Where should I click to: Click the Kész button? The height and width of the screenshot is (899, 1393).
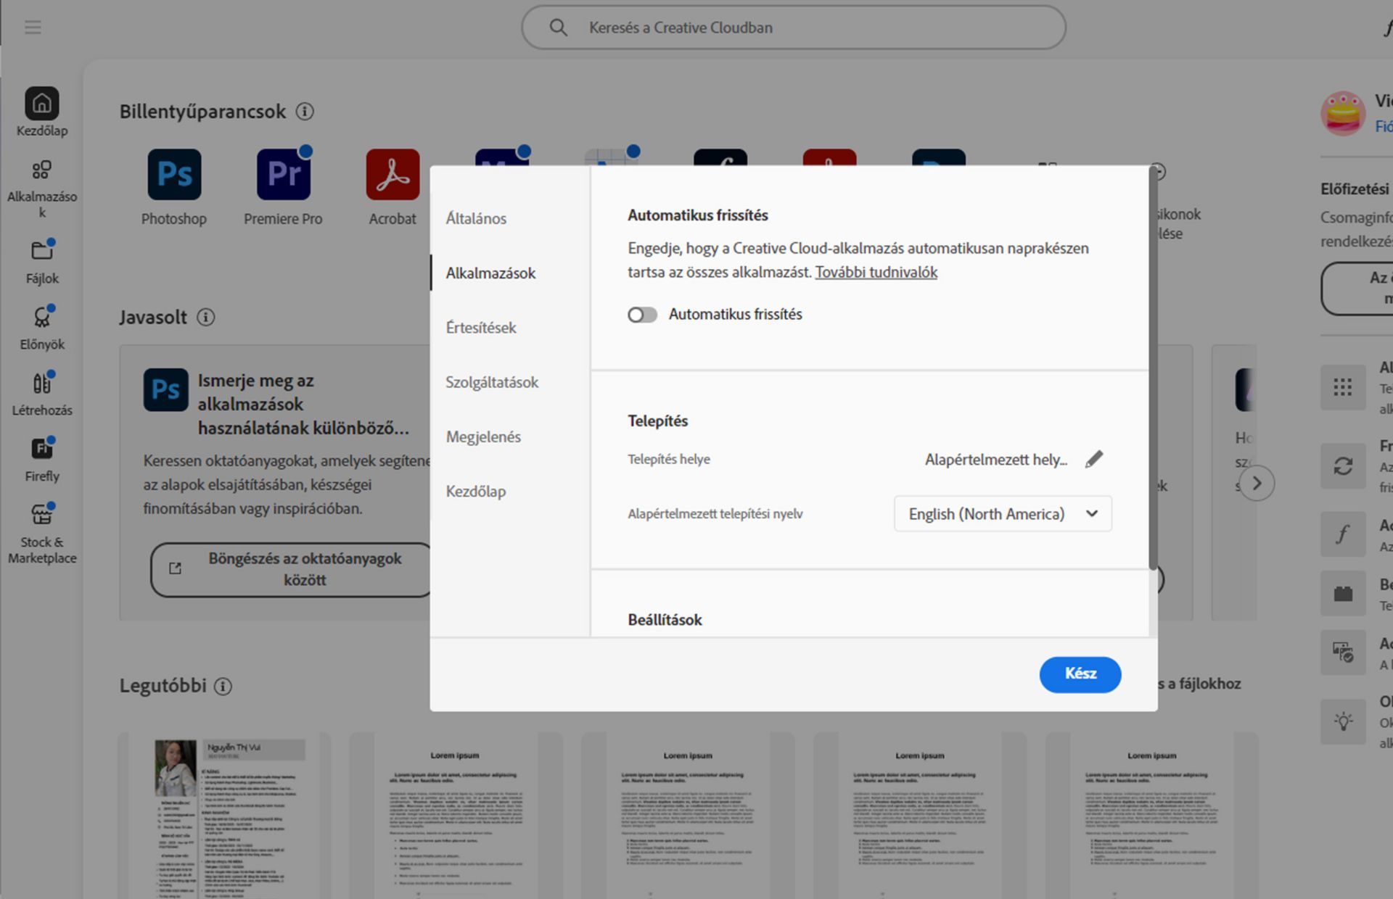click(x=1080, y=674)
